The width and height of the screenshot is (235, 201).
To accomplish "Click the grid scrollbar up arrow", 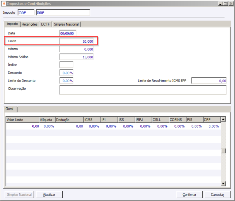I will tap(223, 119).
